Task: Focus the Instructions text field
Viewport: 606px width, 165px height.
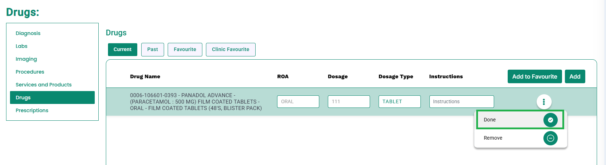Action: [462, 101]
